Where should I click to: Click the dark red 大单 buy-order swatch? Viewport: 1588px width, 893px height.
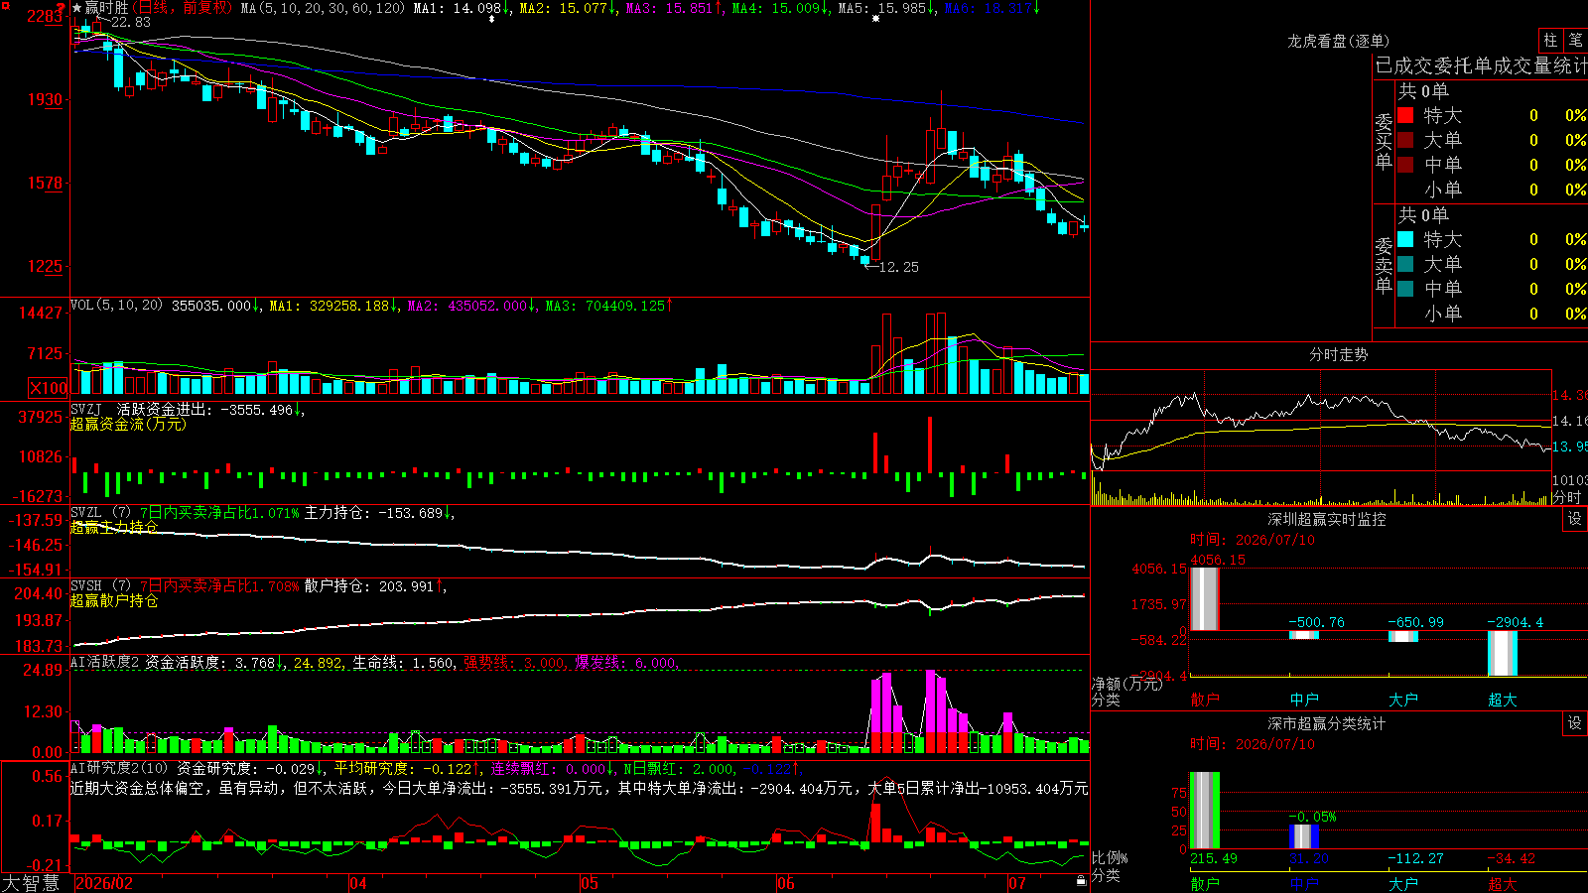coord(1405,140)
